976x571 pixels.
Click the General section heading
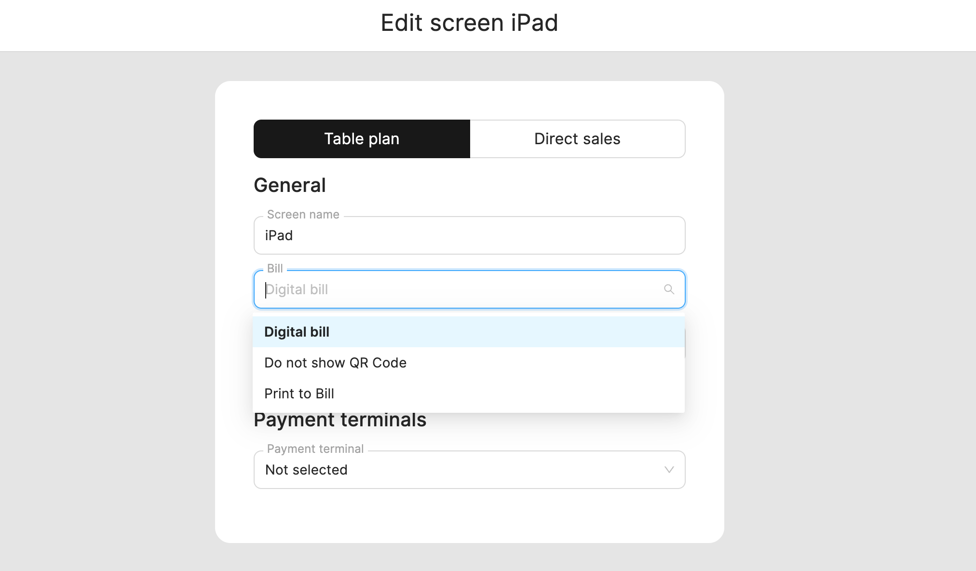pos(290,185)
